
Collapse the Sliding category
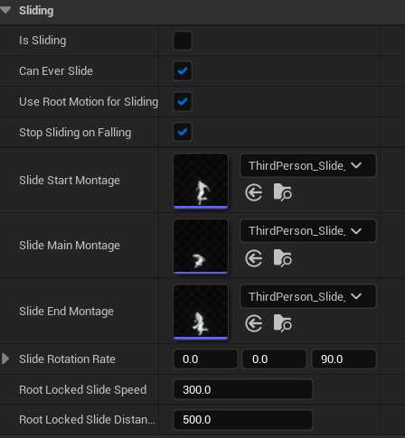[5, 11]
